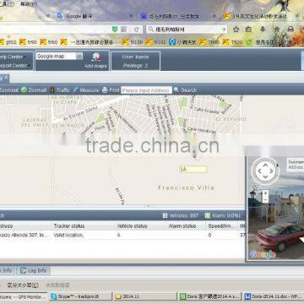Open the TR20 bookmark
Viewport: 304px width, 304px height.
(x=232, y=42)
